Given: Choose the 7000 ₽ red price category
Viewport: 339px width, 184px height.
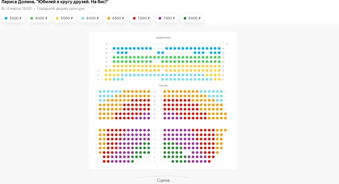Looking at the screenshot, I should [141, 18].
